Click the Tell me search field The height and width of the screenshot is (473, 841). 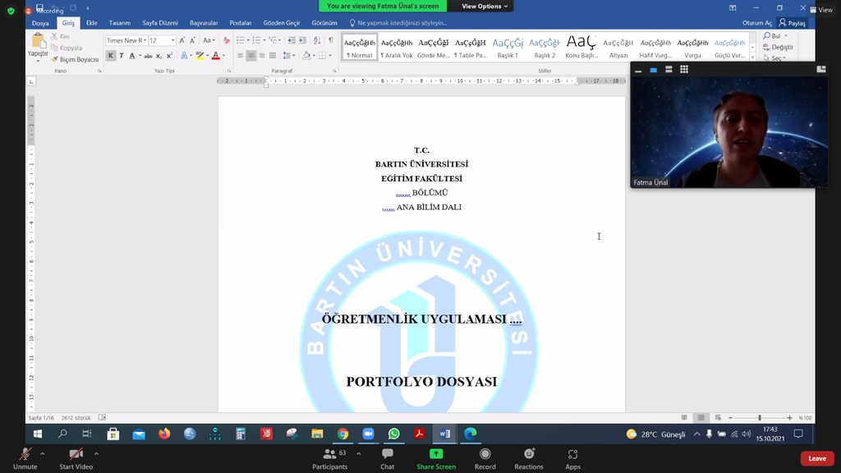click(400, 23)
